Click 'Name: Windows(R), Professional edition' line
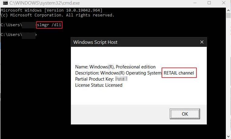The image size is (231, 139). tap(115, 67)
